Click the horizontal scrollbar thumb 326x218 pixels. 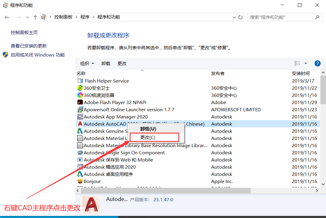pos(166,190)
